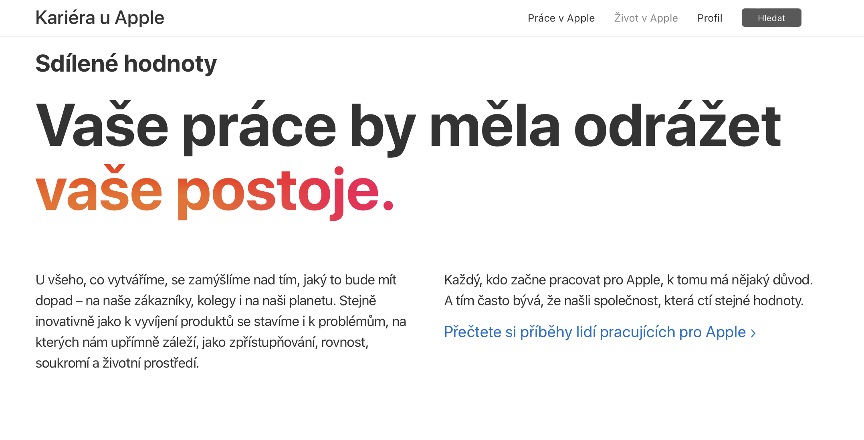This screenshot has width=864, height=440.
Task: Click the paragraph line starting U všeho
Action: pyautogui.click(x=216, y=280)
